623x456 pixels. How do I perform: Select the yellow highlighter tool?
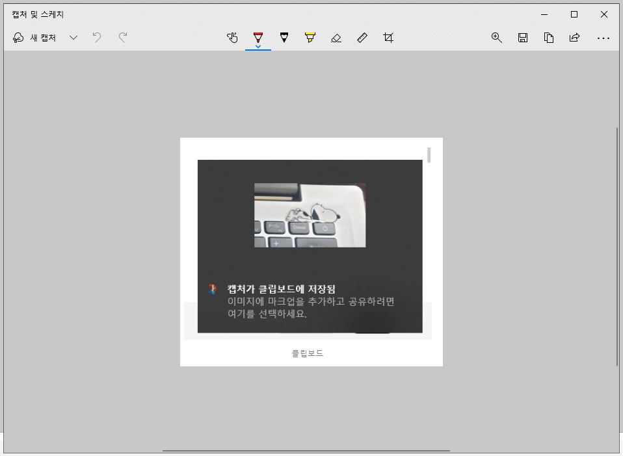[310, 37]
